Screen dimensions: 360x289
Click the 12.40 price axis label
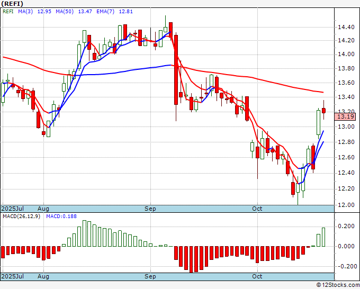point(346,173)
